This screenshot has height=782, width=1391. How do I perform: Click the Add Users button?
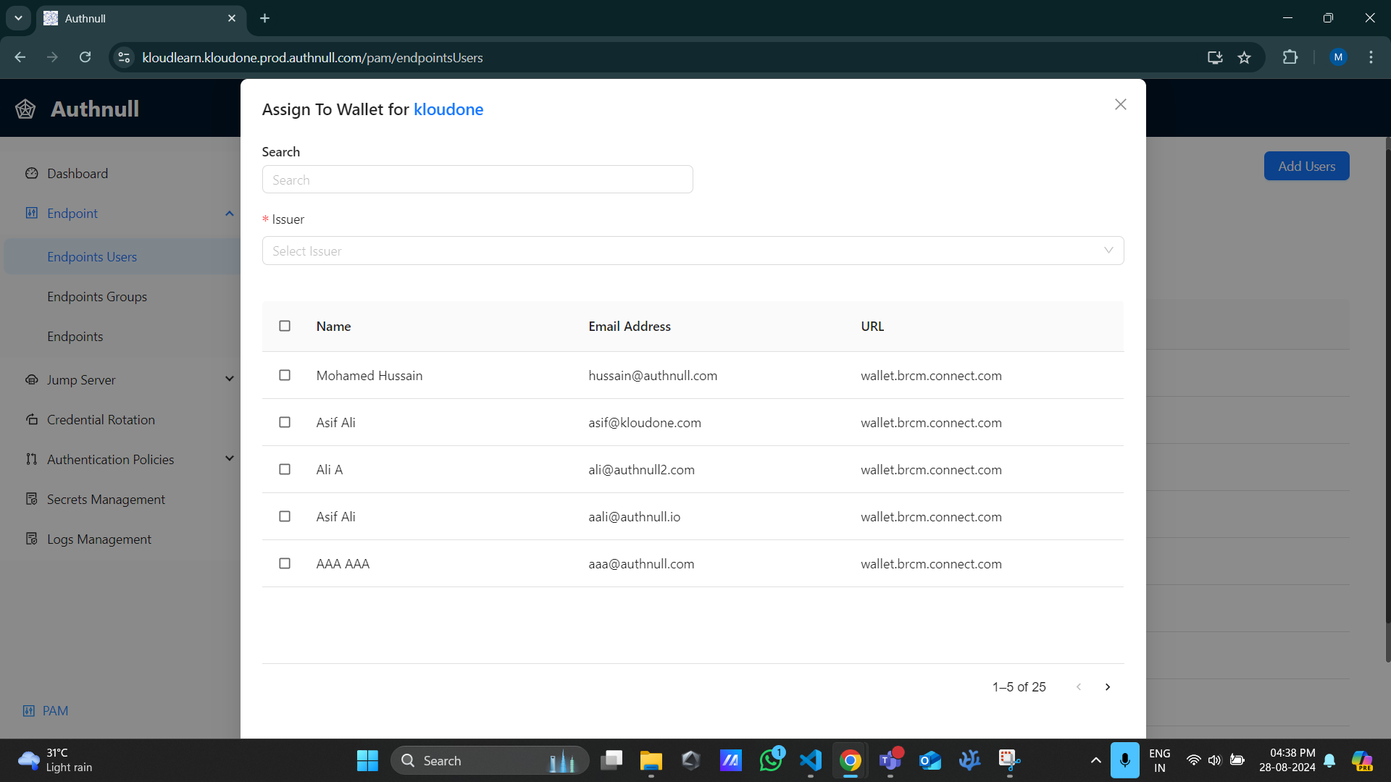[1306, 166]
